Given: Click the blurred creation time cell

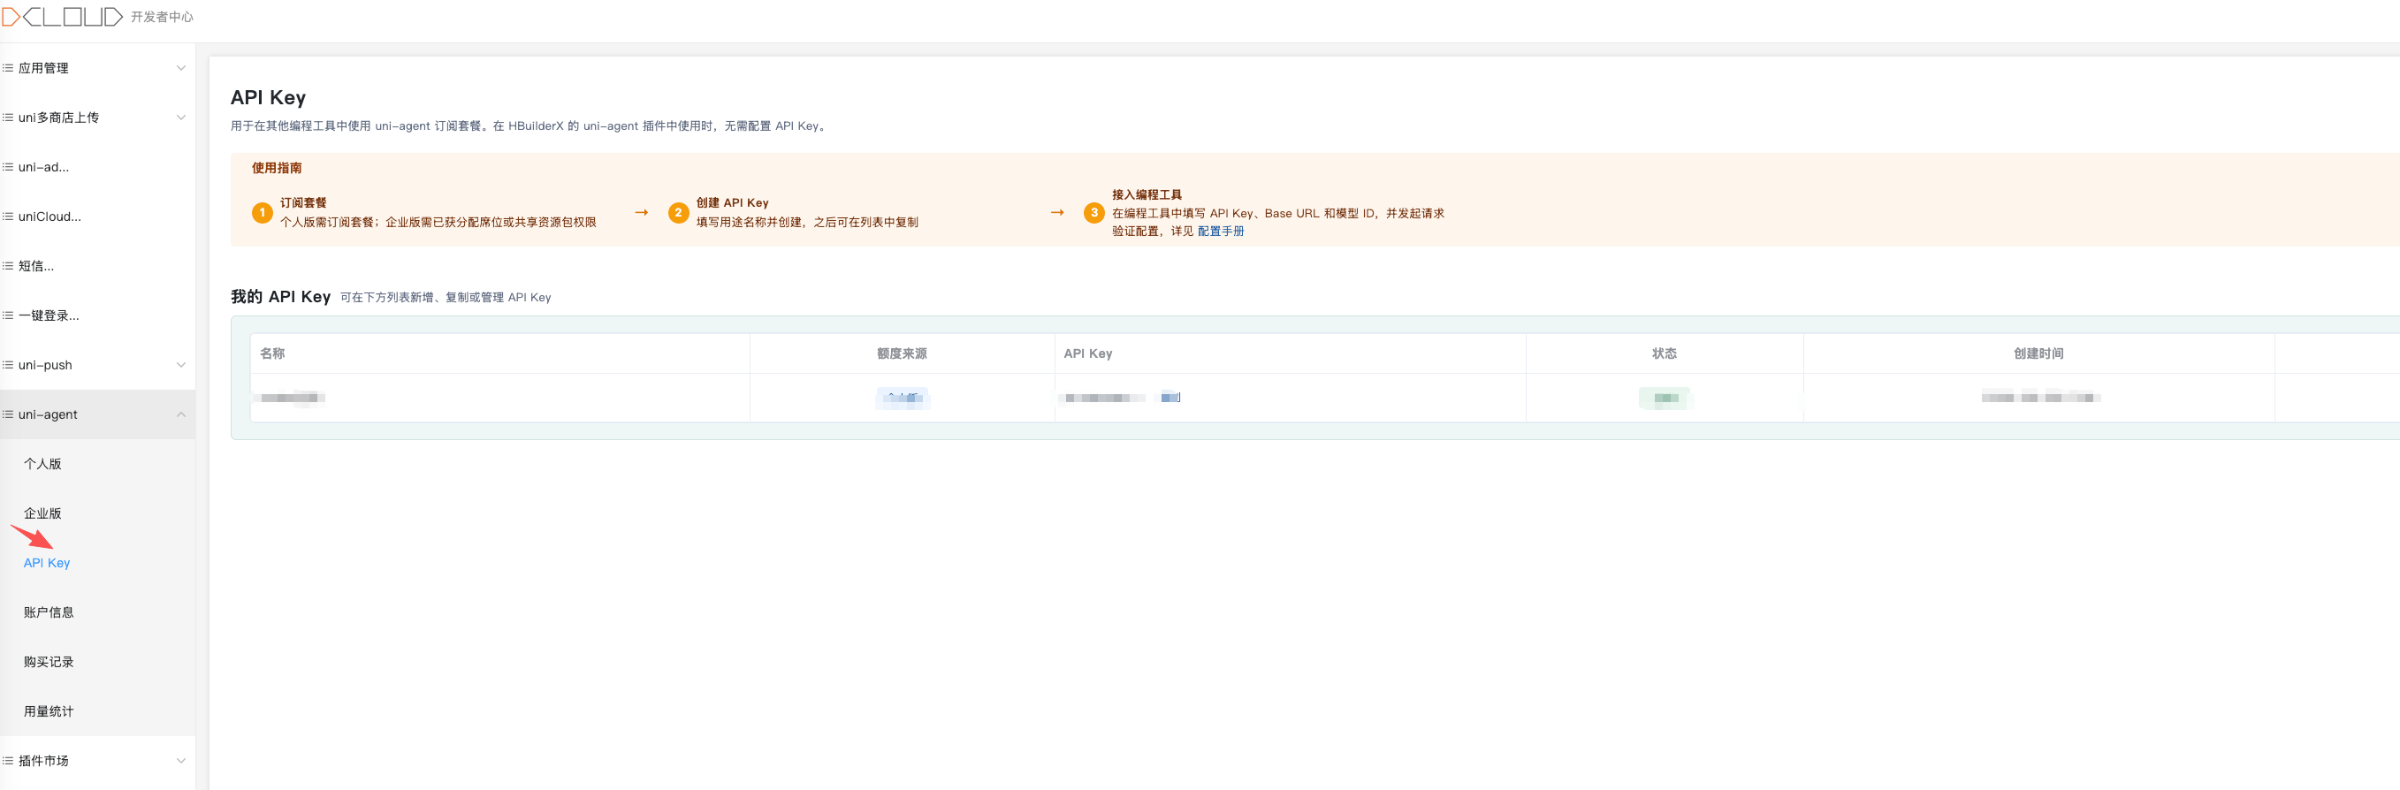Looking at the screenshot, I should point(2040,398).
